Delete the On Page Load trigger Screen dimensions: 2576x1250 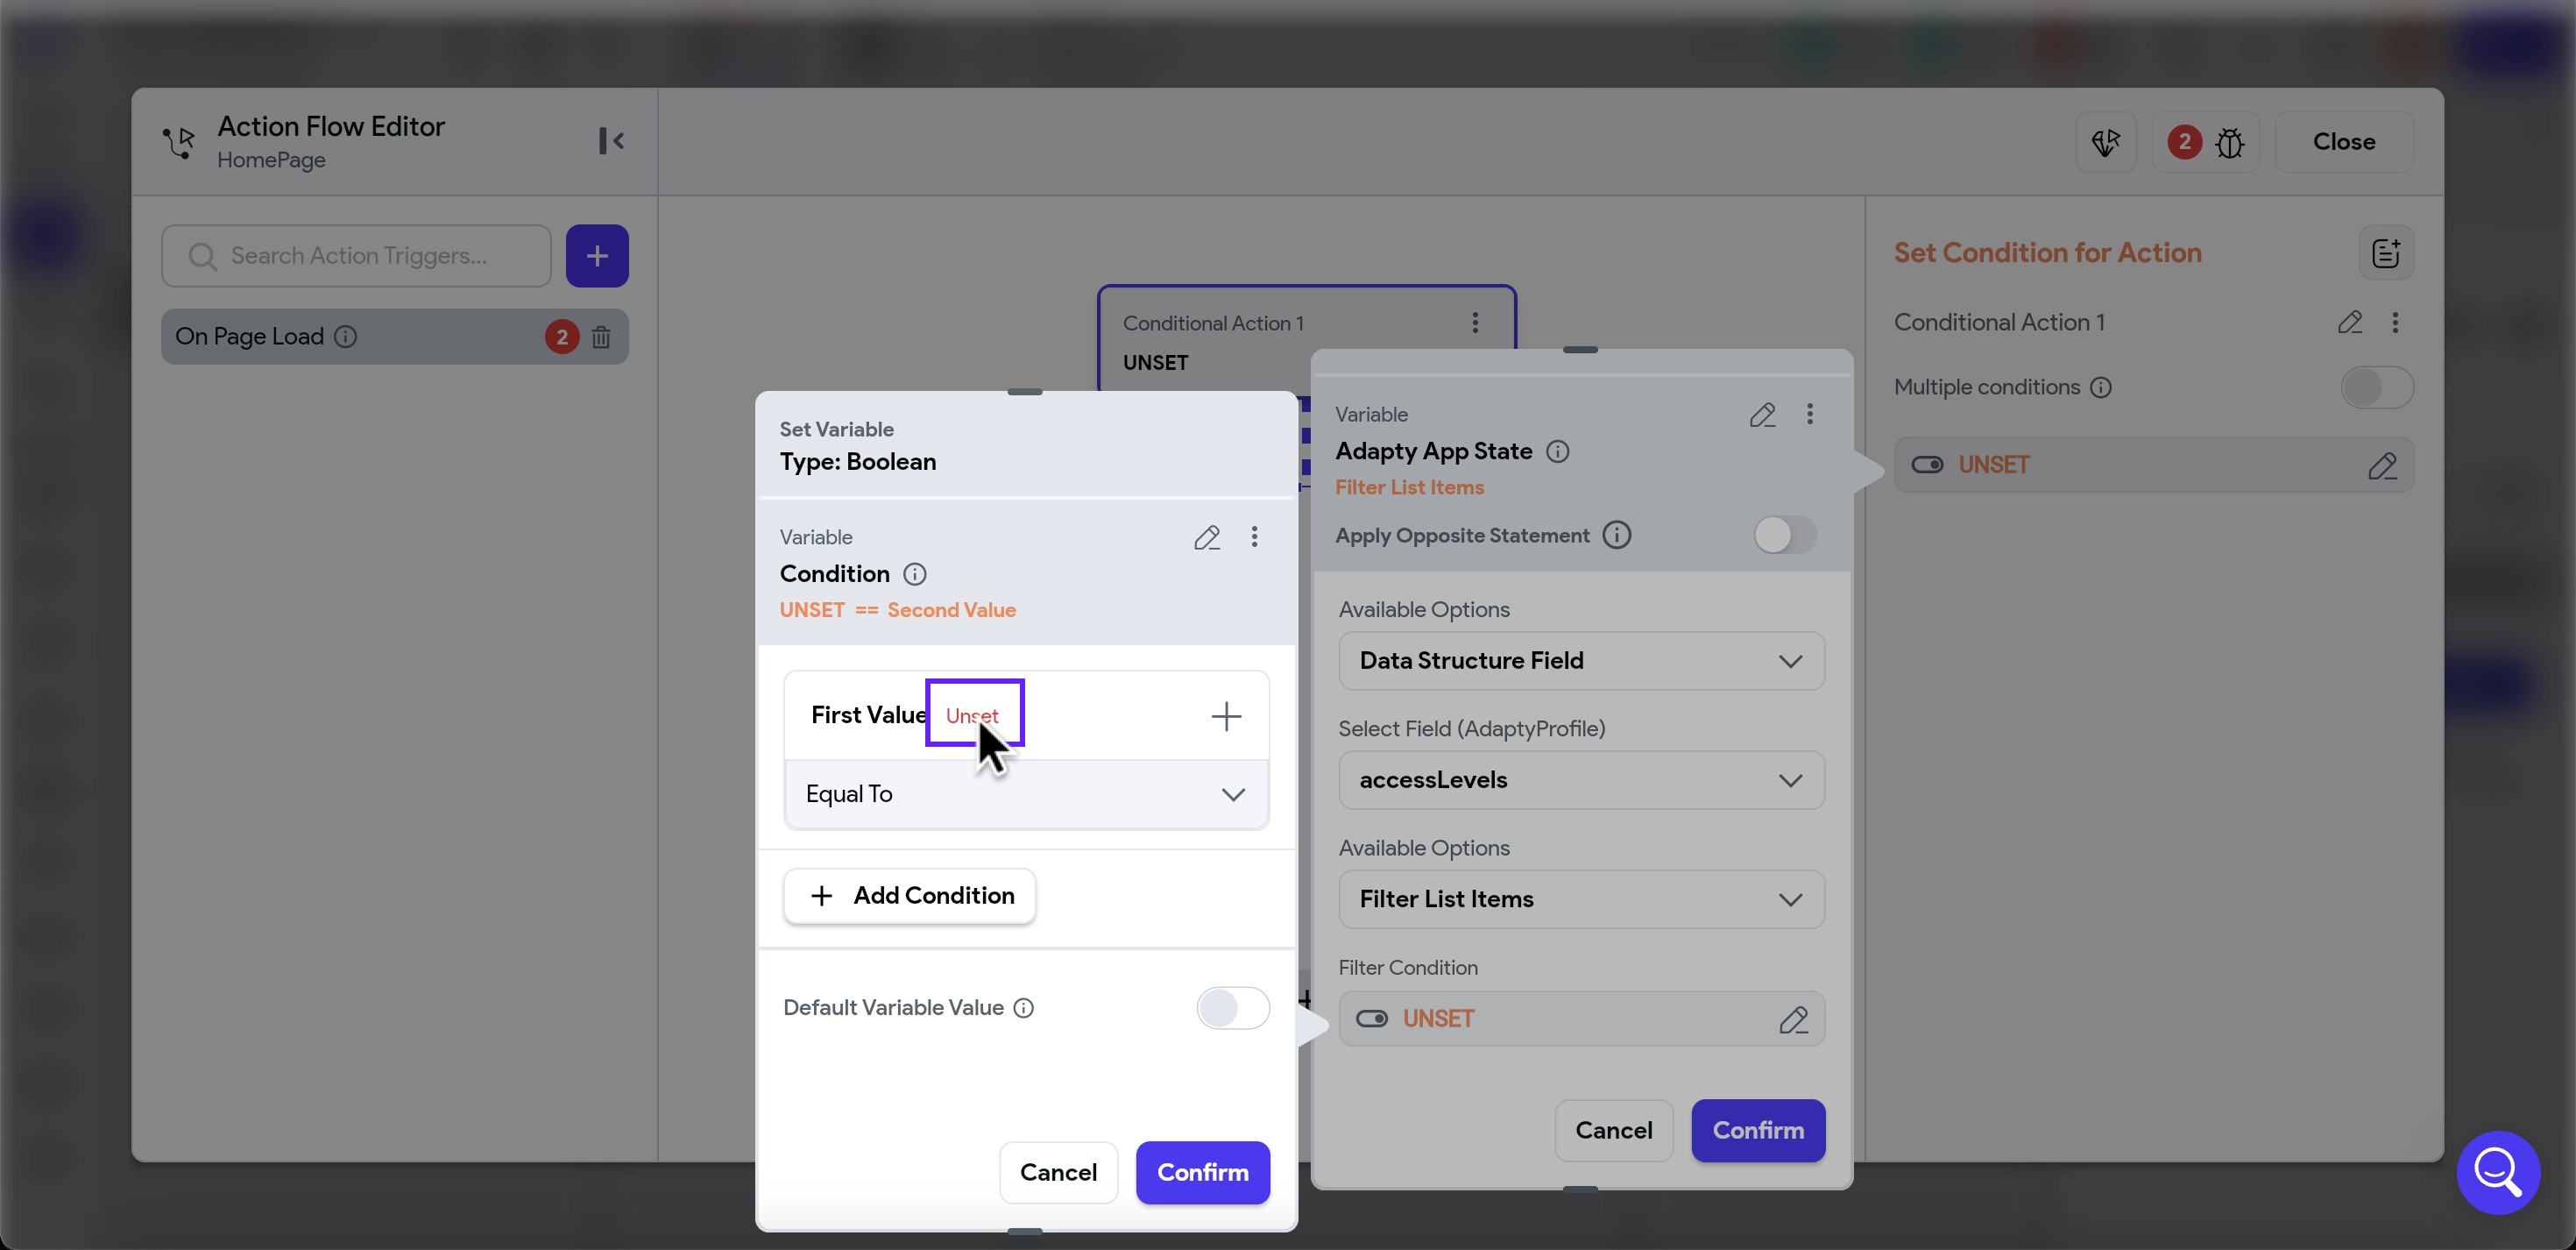coord(601,337)
